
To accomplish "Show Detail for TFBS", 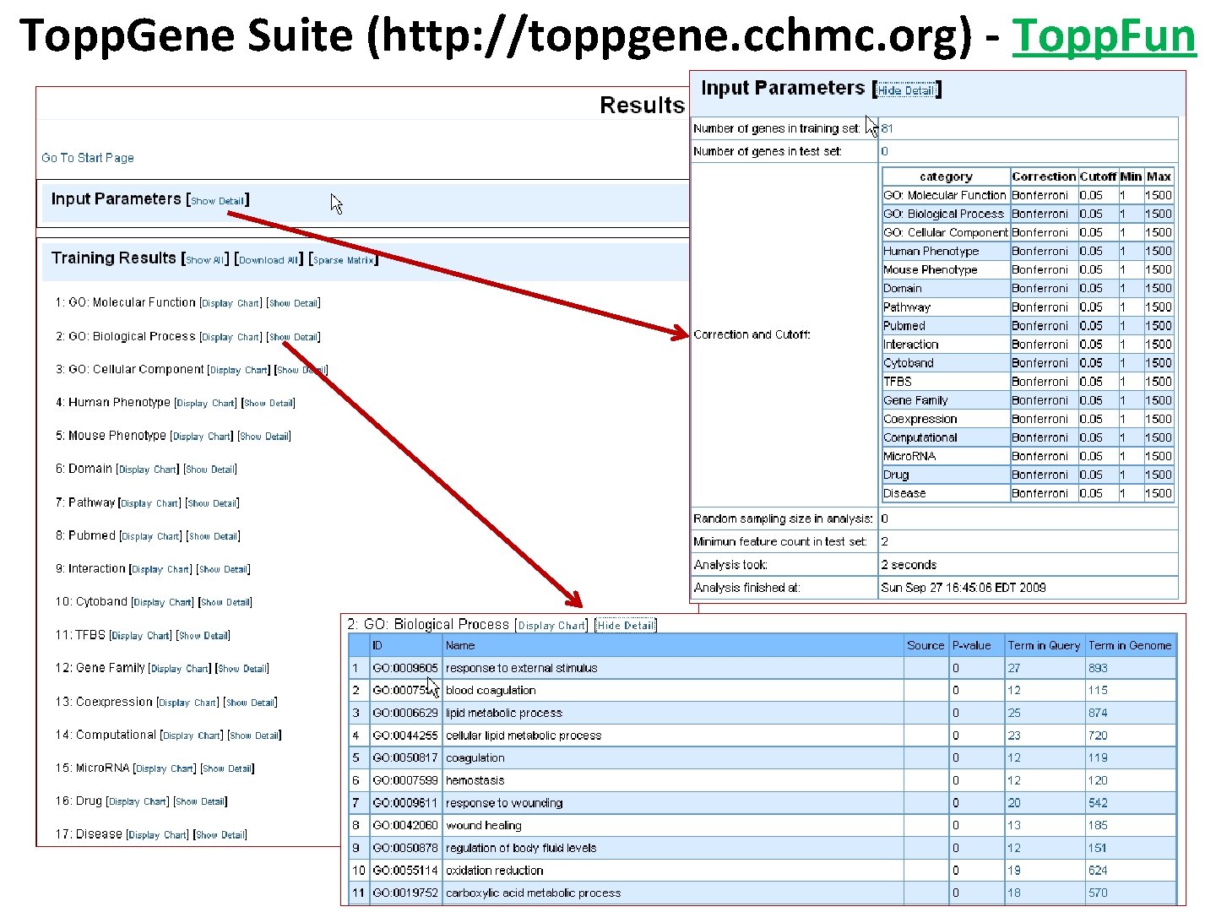I will coord(204,636).
